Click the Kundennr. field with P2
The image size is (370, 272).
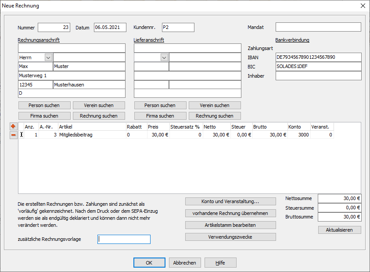pos(178,27)
